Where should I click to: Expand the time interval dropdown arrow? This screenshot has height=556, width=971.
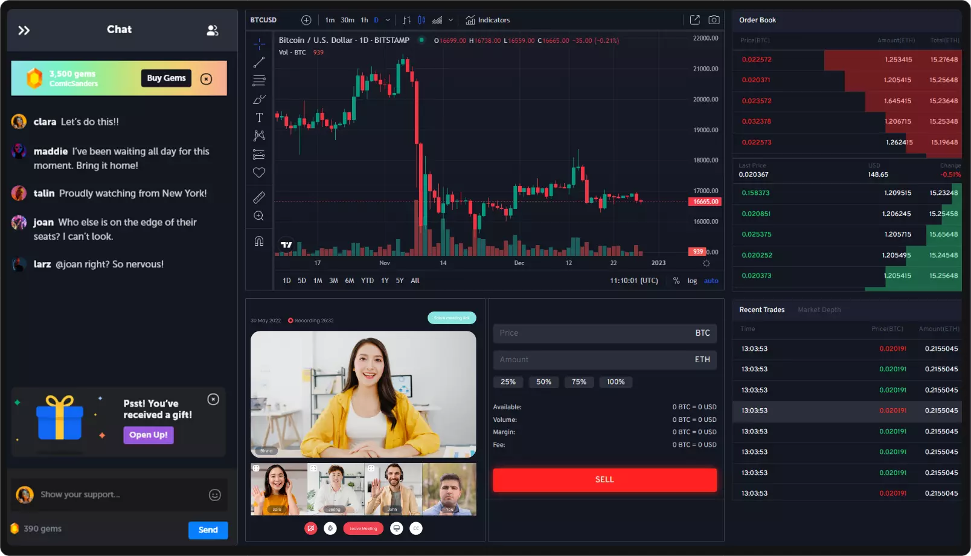point(388,20)
